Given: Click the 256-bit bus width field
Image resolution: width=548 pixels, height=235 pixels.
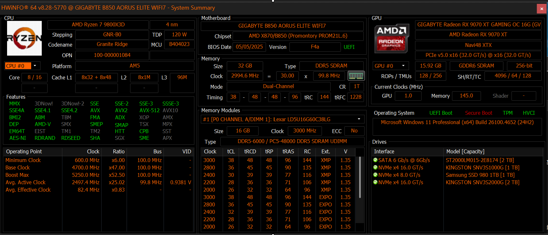Looking at the screenshot, I should click(x=524, y=66).
